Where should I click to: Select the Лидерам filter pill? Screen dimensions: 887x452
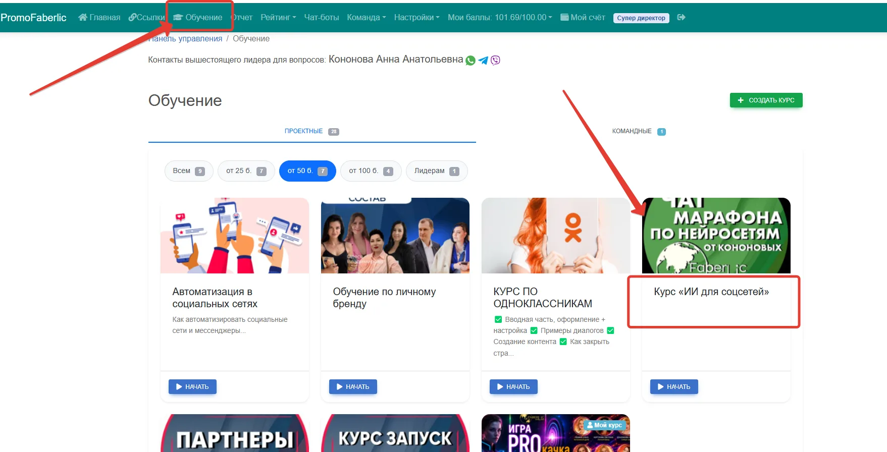[x=437, y=171]
